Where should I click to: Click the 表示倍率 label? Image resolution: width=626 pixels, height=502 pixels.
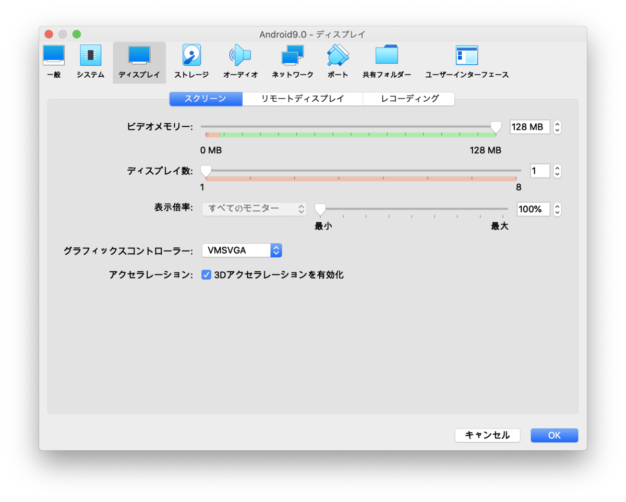pyautogui.click(x=174, y=208)
